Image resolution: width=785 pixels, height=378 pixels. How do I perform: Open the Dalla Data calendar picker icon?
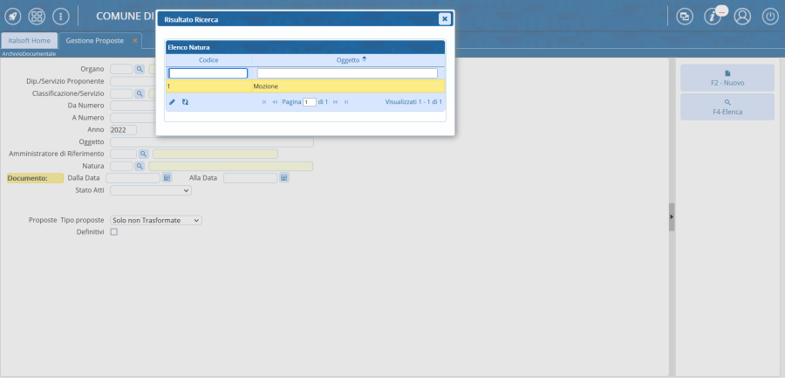(x=167, y=178)
